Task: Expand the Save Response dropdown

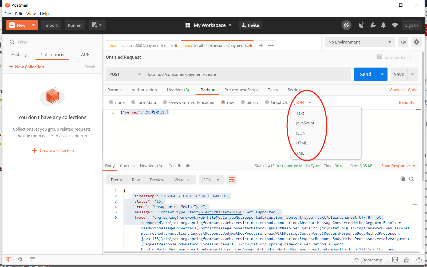Action: [414, 166]
